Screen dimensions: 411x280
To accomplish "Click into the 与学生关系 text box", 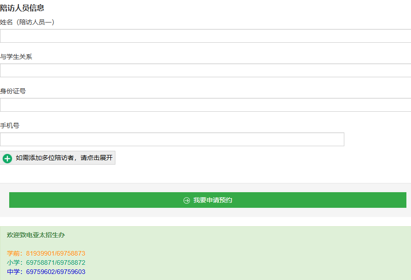I will pos(205,70).
